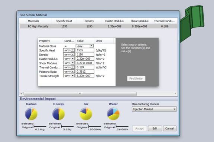Open Shear Modulus condition dropdown
The image size is (214, 142).
click(69, 63)
